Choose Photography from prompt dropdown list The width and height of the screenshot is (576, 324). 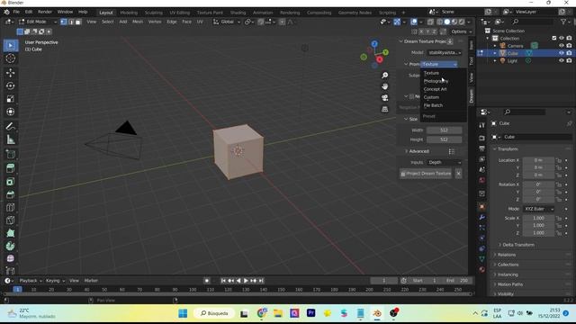click(443, 81)
